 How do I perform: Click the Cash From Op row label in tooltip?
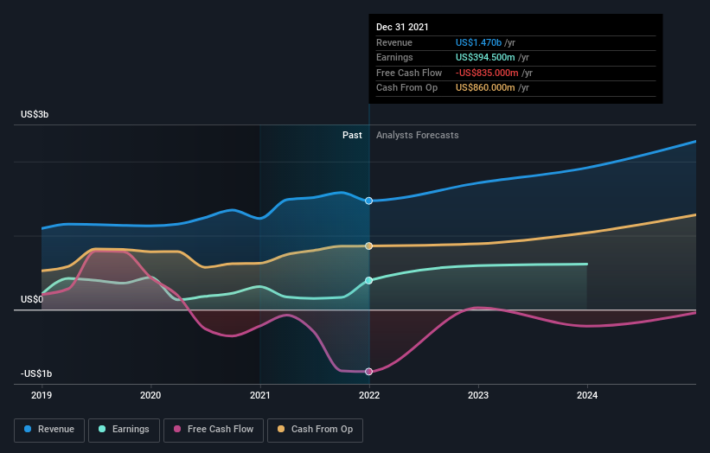406,88
